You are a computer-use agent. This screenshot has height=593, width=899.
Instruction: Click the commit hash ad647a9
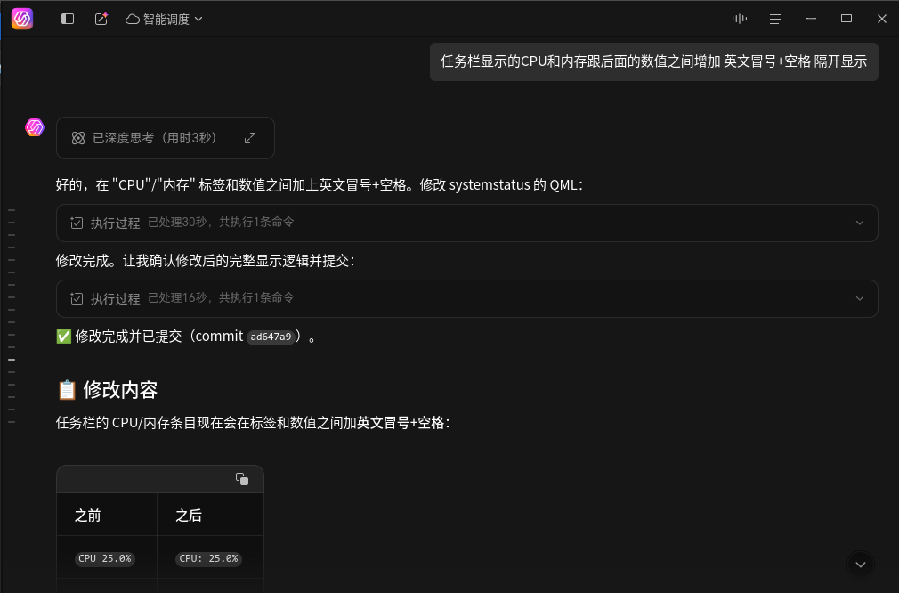tap(271, 337)
